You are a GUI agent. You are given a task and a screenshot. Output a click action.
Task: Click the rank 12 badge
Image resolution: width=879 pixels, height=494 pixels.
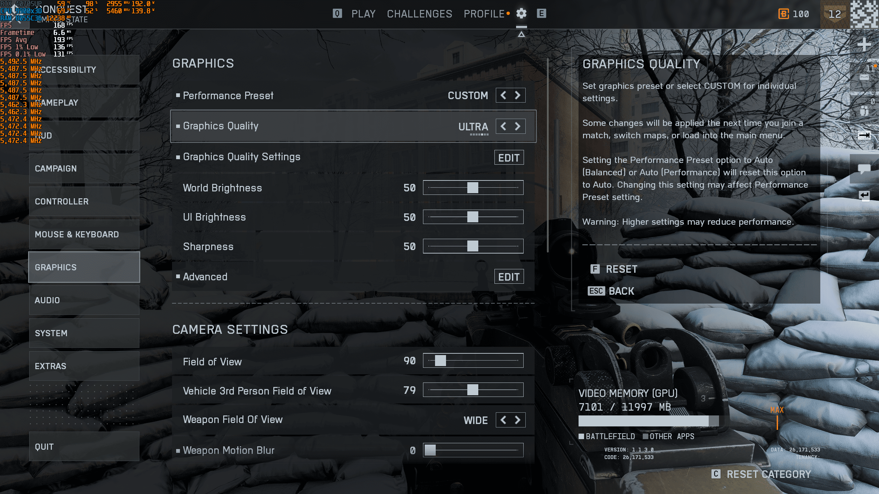[x=834, y=14]
